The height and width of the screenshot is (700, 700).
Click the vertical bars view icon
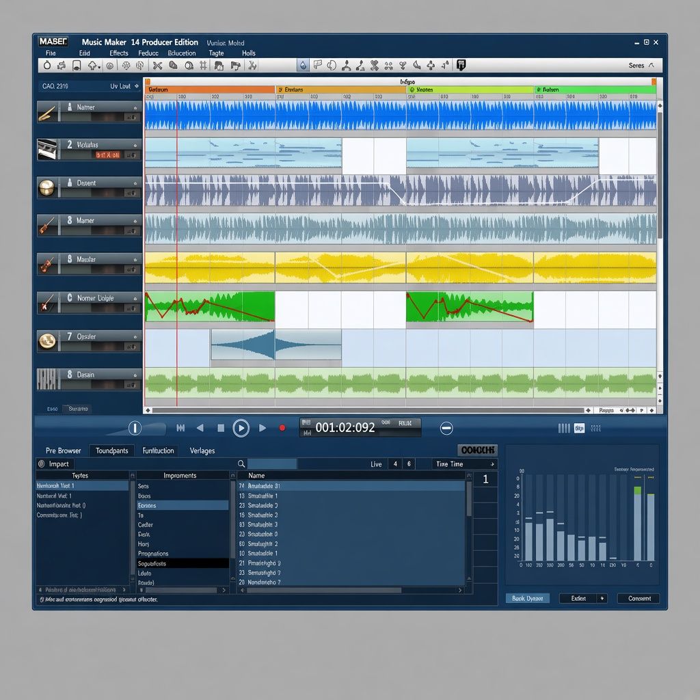(564, 429)
